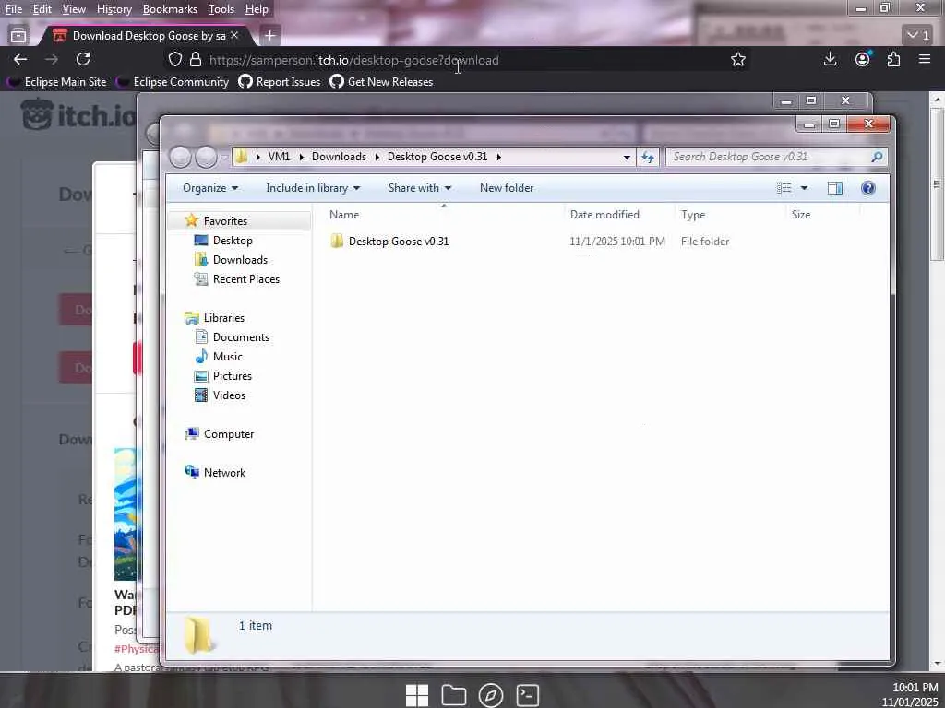Image resolution: width=945 pixels, height=708 pixels.
Task: Select Downloads in the Explorer breadcrumb
Action: click(x=339, y=157)
